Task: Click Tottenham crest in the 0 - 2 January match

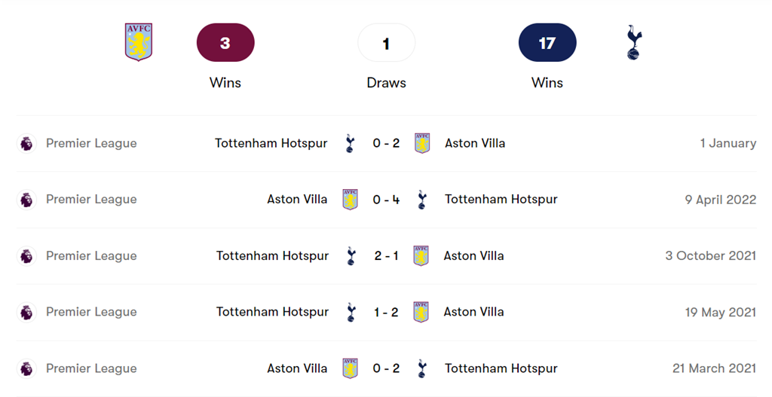Action: [x=350, y=143]
